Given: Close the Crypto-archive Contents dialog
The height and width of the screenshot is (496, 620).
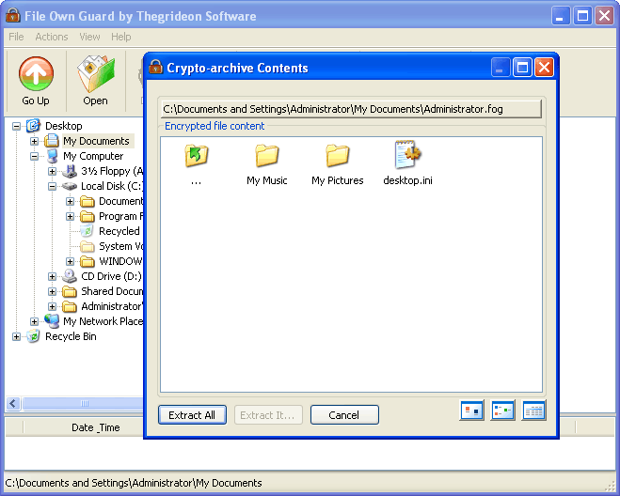Looking at the screenshot, I should (544, 68).
